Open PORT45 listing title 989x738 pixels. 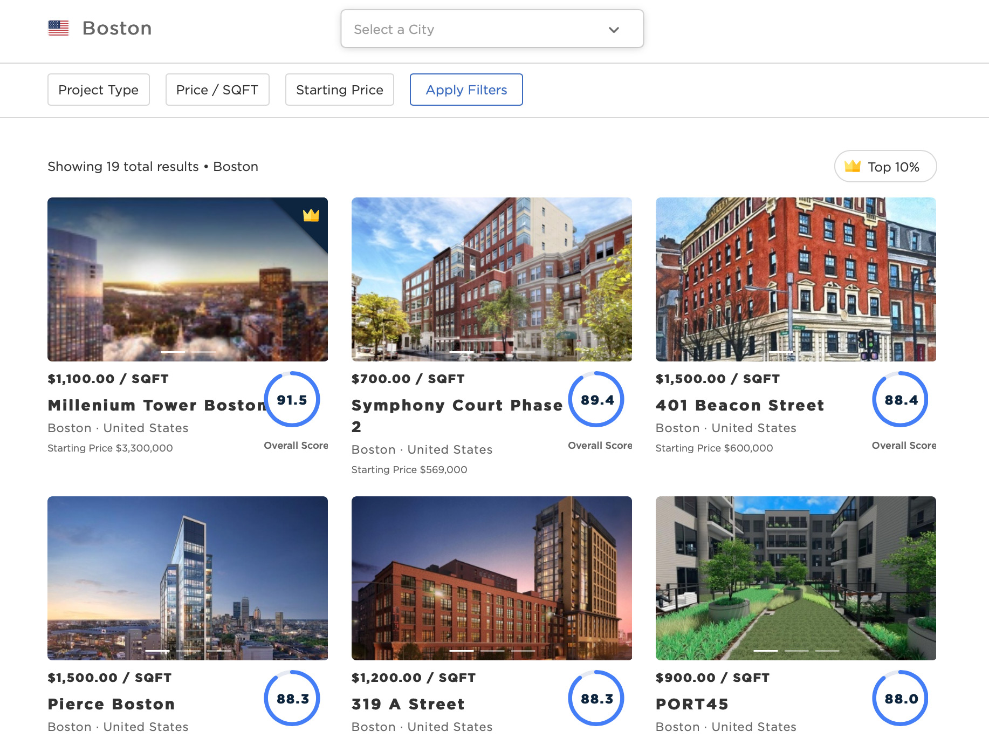pyautogui.click(x=692, y=704)
